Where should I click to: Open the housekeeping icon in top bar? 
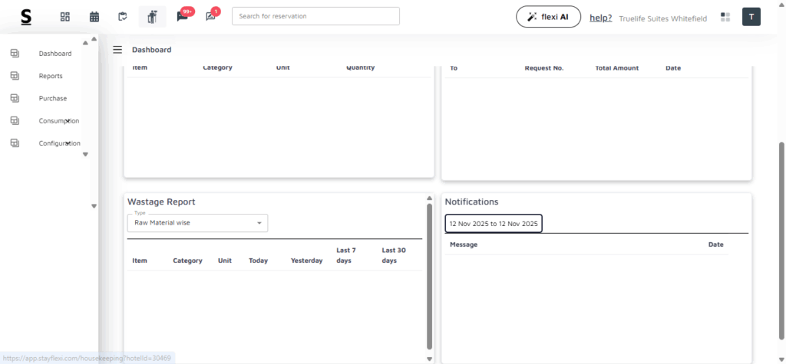[152, 17]
